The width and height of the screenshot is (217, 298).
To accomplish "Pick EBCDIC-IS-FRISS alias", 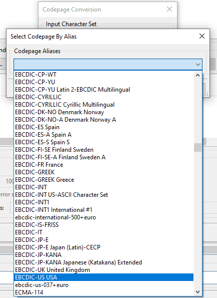I will click(104, 225).
